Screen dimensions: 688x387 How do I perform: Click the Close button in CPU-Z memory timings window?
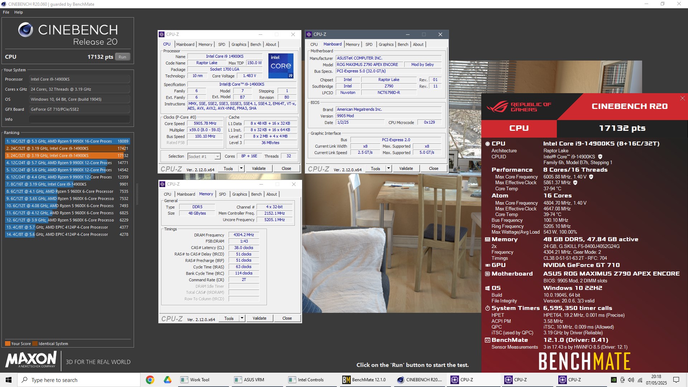pos(287,318)
